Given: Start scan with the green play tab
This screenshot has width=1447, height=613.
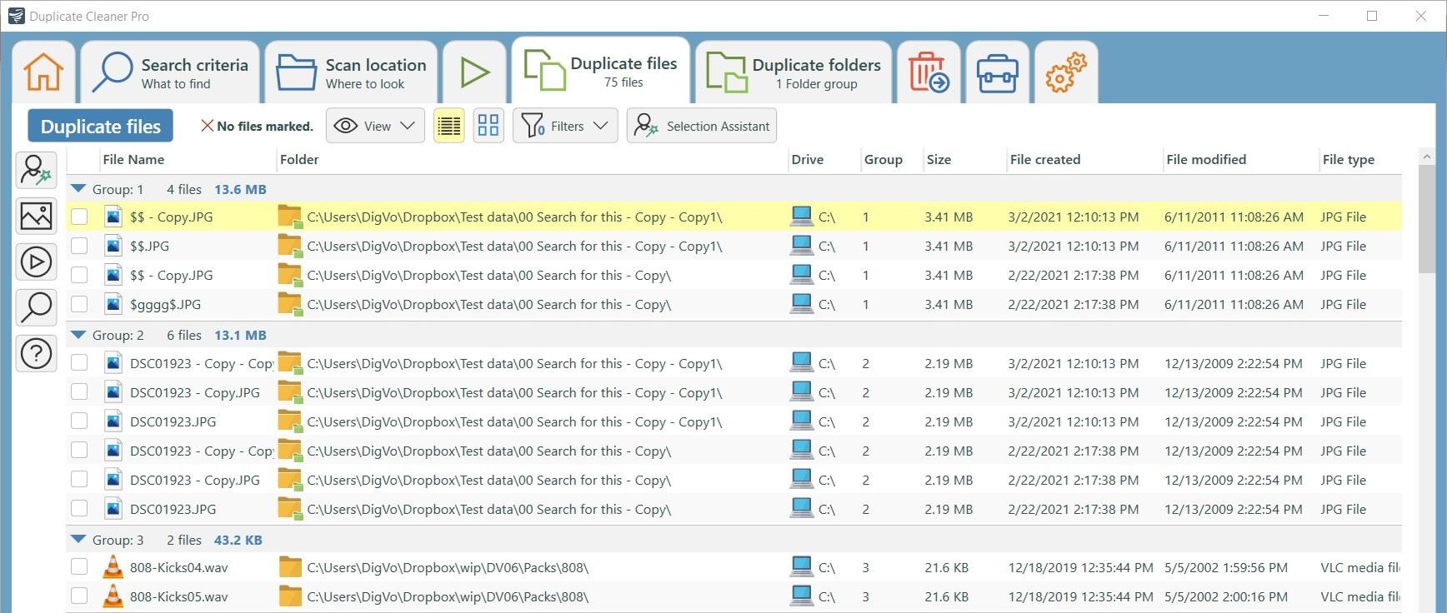Looking at the screenshot, I should coord(474,72).
